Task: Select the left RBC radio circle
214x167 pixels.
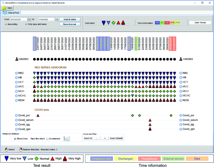Action: (x=17, y=73)
